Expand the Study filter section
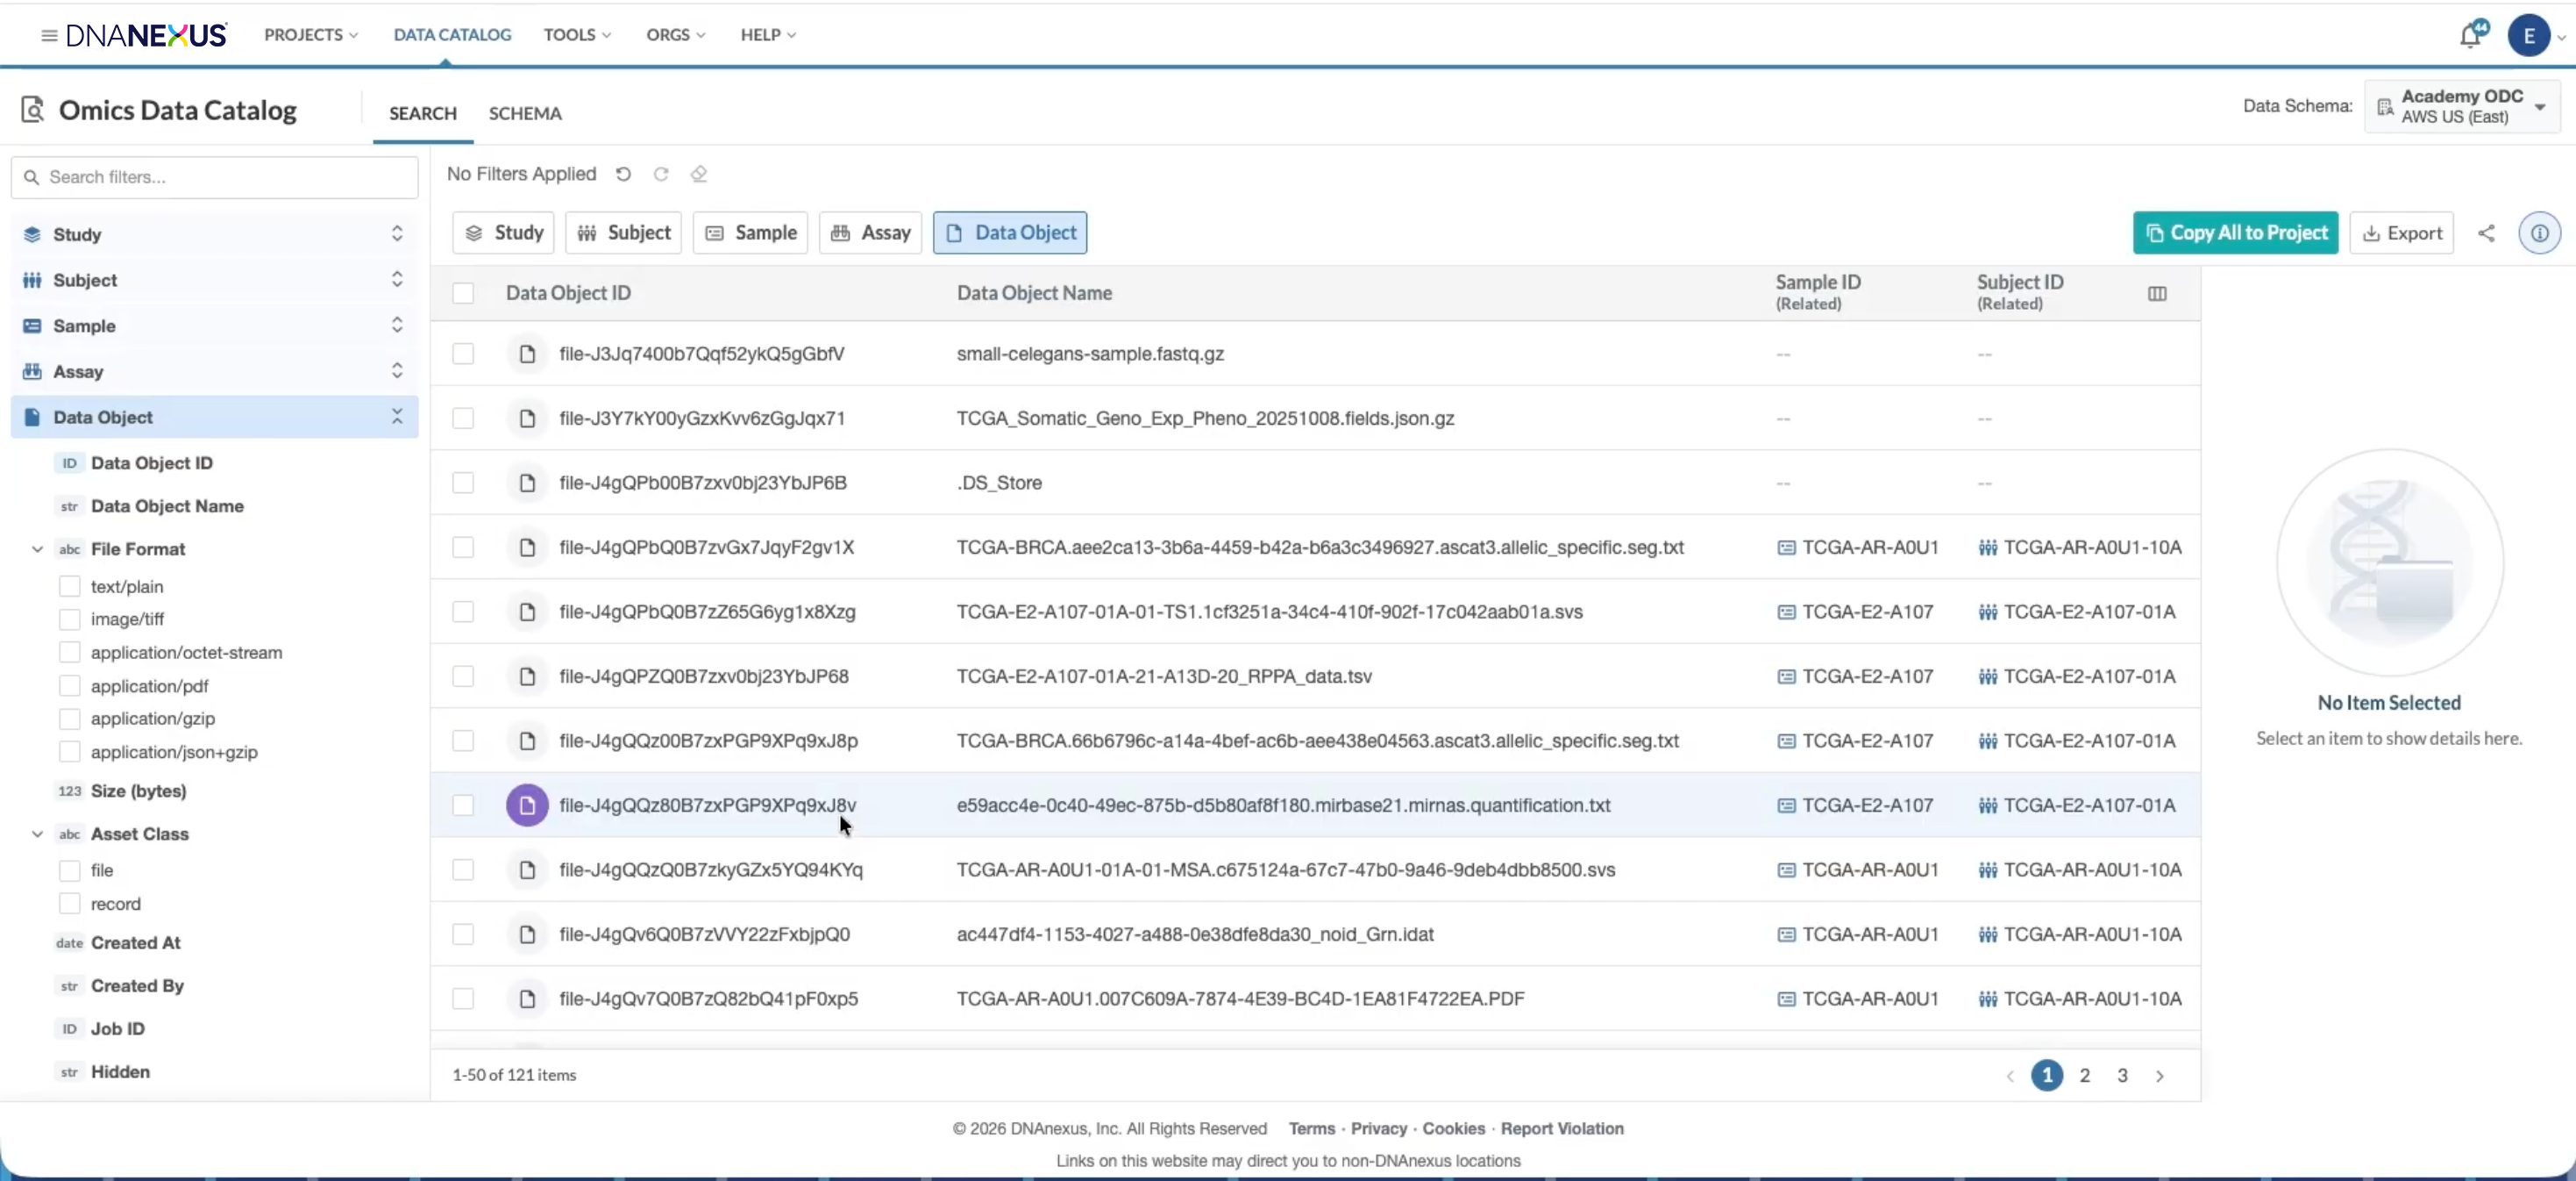The height and width of the screenshot is (1181, 2576). point(397,234)
